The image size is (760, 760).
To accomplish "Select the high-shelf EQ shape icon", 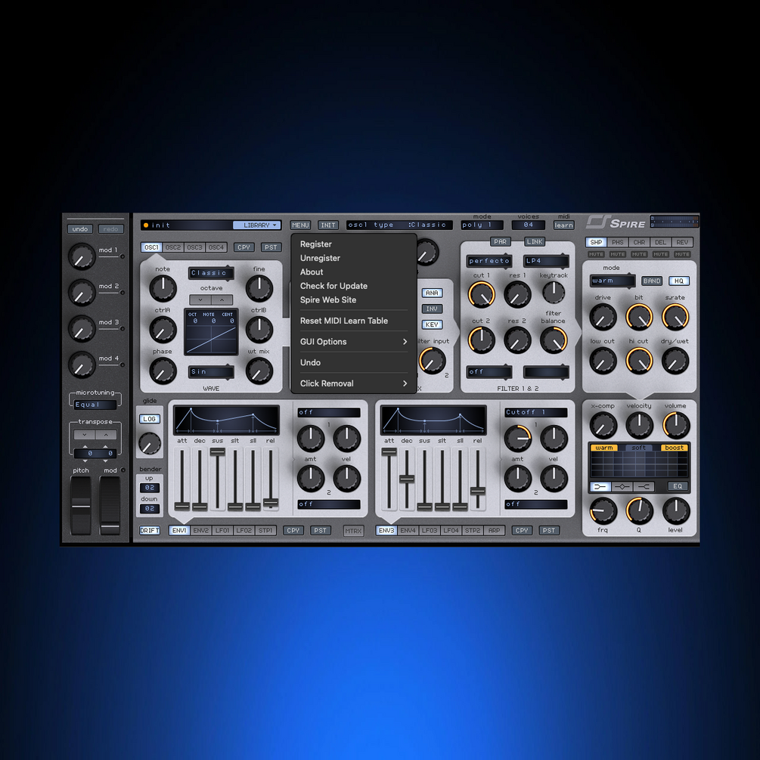I will (644, 487).
